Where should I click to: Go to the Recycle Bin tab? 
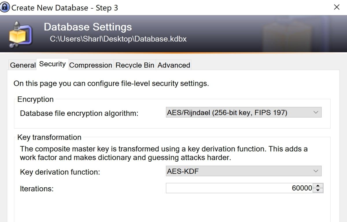click(135, 65)
